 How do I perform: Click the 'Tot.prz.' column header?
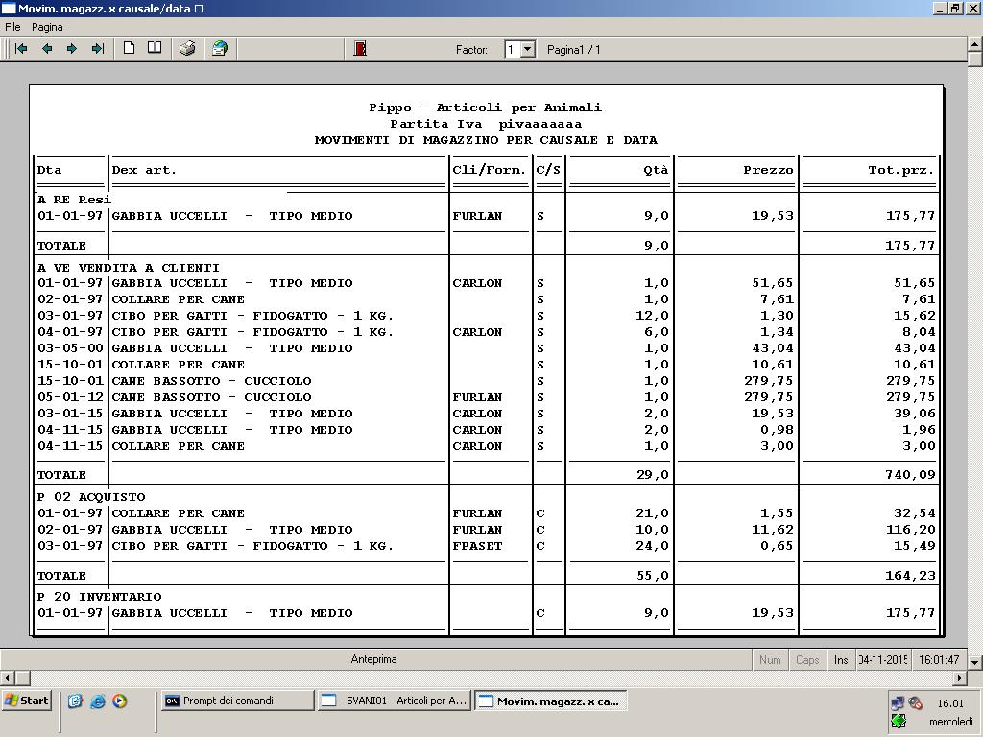point(901,170)
